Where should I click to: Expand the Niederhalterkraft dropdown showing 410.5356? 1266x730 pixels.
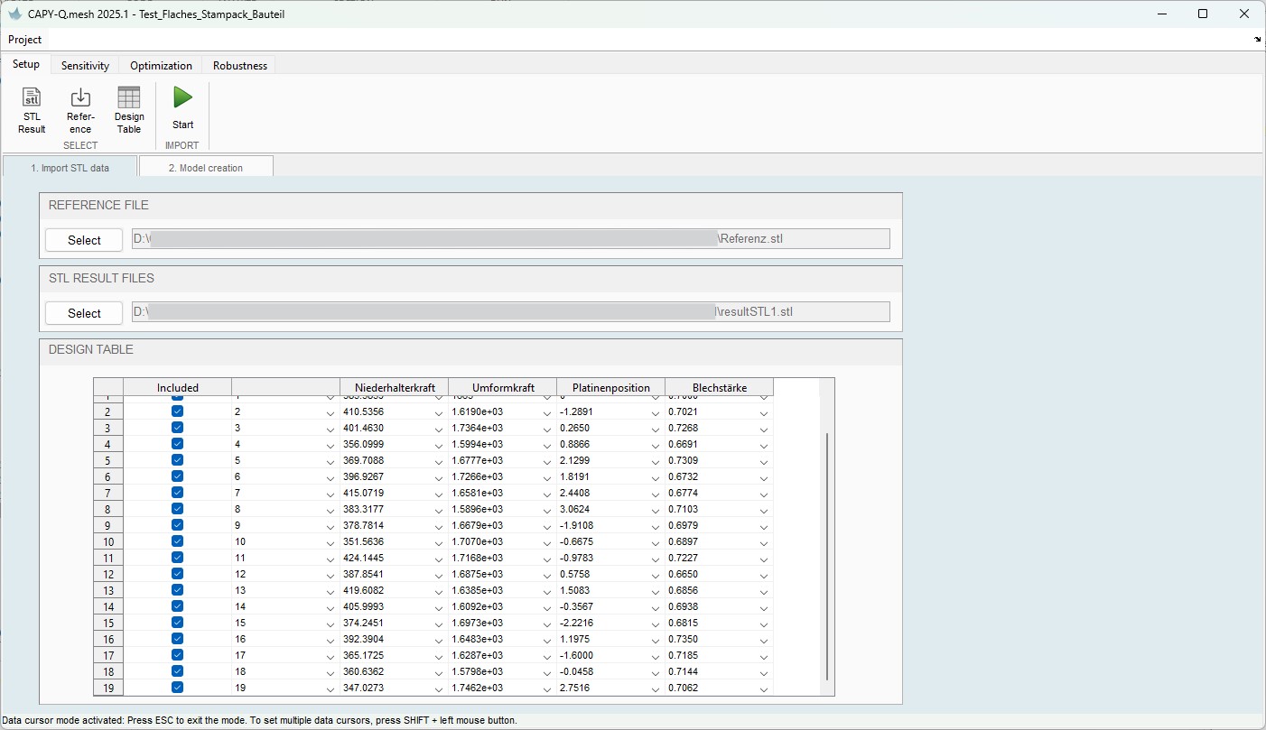tap(439, 412)
